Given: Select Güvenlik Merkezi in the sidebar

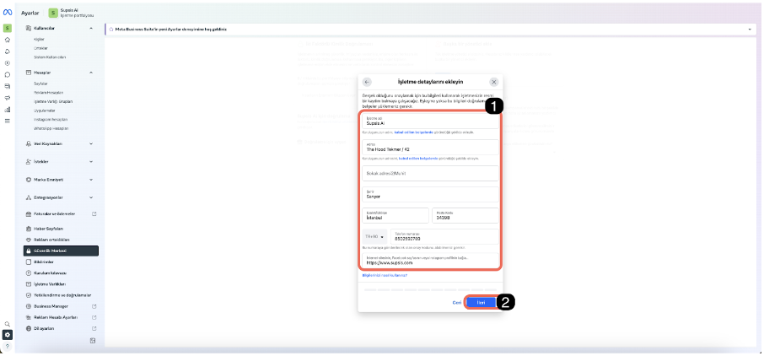Looking at the screenshot, I should tap(61, 251).
